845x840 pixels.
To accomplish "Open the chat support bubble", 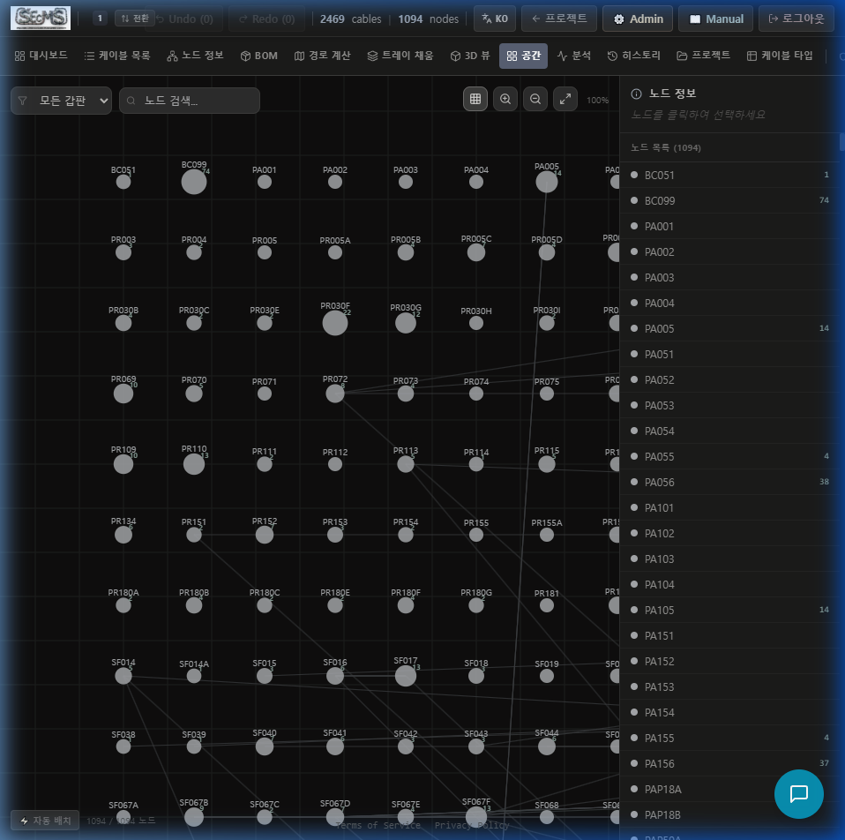I will [x=798, y=793].
